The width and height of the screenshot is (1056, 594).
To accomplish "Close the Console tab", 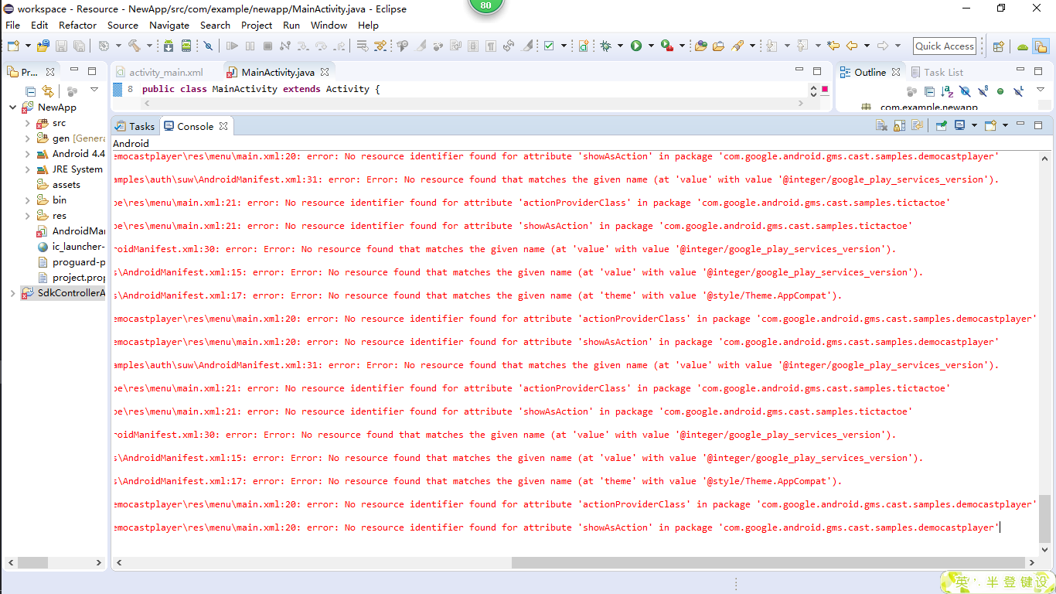I will tap(223, 126).
